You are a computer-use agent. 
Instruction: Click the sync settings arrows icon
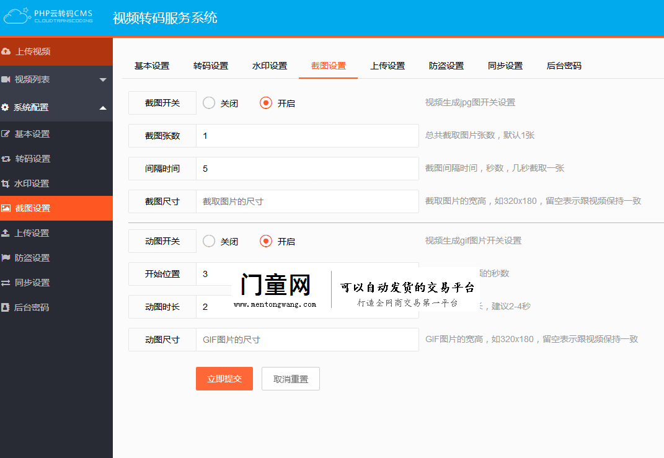(x=6, y=283)
